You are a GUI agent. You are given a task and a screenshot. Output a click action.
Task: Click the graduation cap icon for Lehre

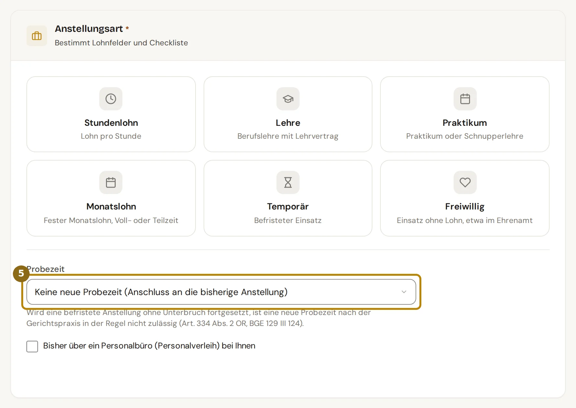[x=288, y=99]
